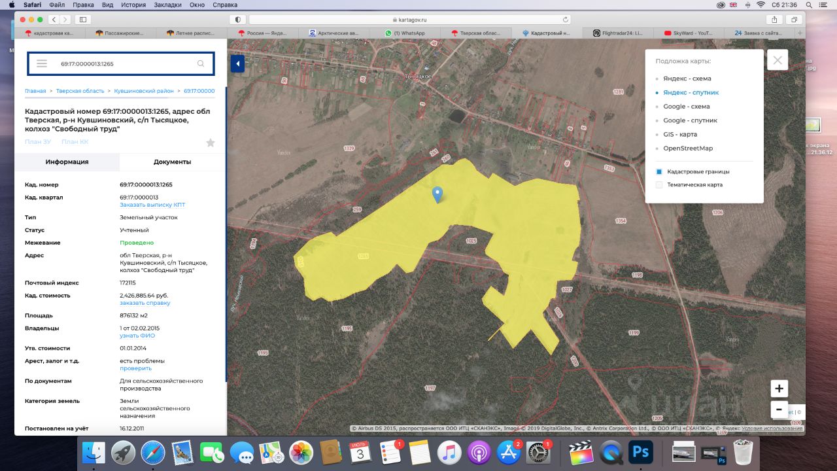This screenshot has width=837, height=471.
Task: Click the search magnifier icon
Action: click(201, 63)
